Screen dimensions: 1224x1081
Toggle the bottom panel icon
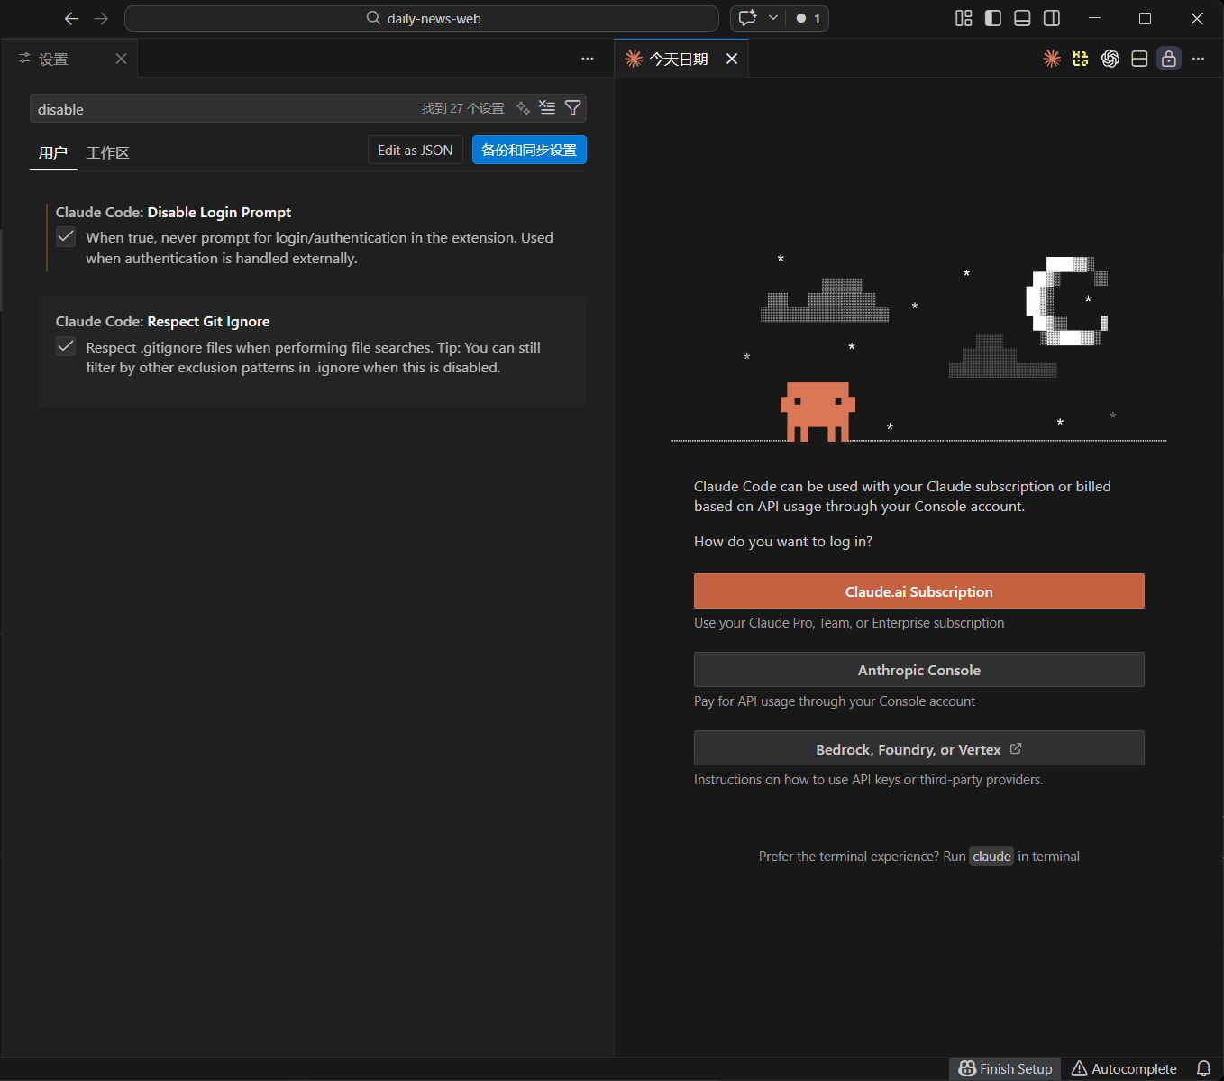click(x=1022, y=18)
